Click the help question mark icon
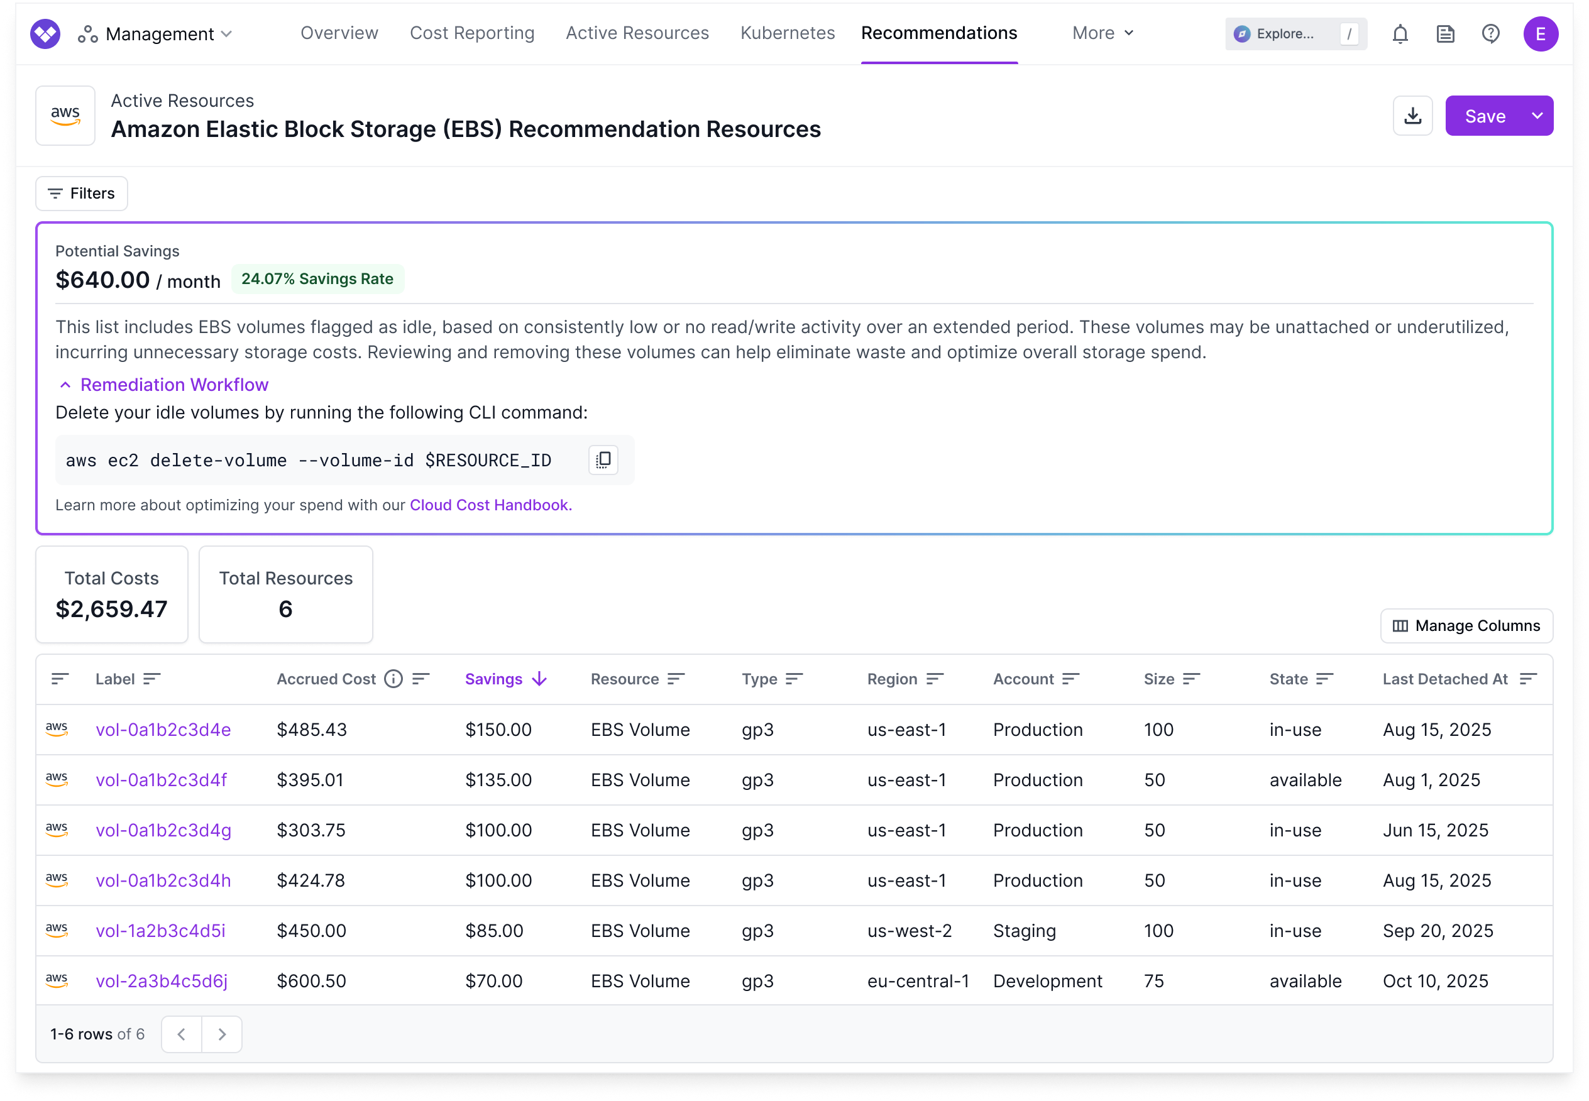The image size is (1589, 1101). tap(1490, 34)
